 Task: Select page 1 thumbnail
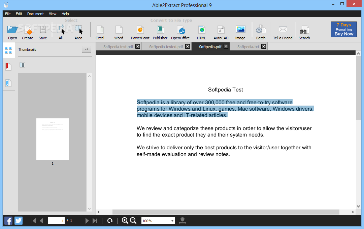(x=53, y=139)
